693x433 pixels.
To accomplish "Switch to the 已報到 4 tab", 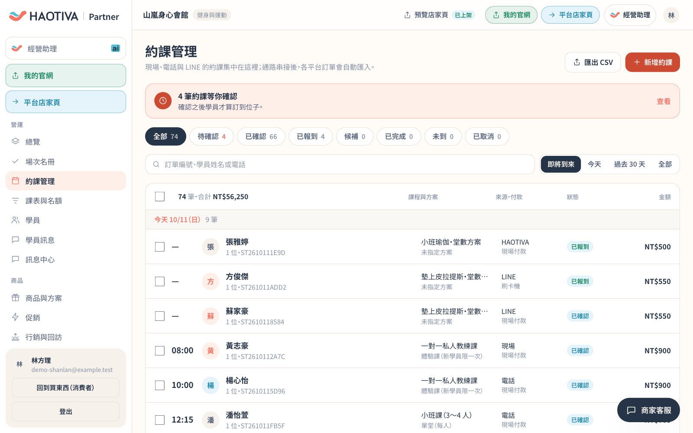I will tap(311, 136).
